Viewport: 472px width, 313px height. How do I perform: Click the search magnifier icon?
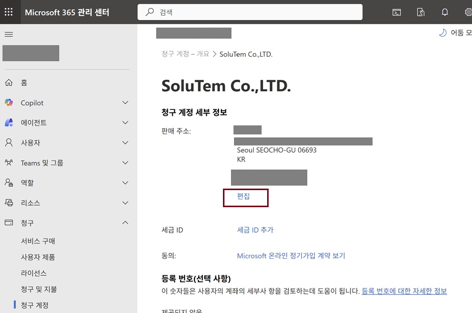[150, 12]
